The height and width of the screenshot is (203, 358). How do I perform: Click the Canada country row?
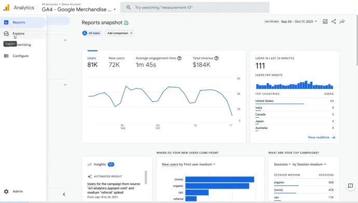click(x=294, y=114)
